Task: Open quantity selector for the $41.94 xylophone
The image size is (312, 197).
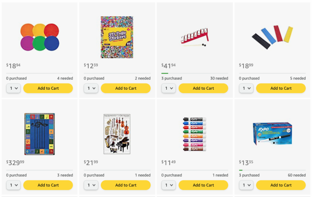Action: [x=168, y=88]
